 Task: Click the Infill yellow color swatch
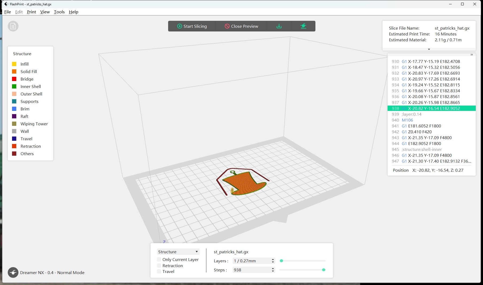pyautogui.click(x=14, y=64)
